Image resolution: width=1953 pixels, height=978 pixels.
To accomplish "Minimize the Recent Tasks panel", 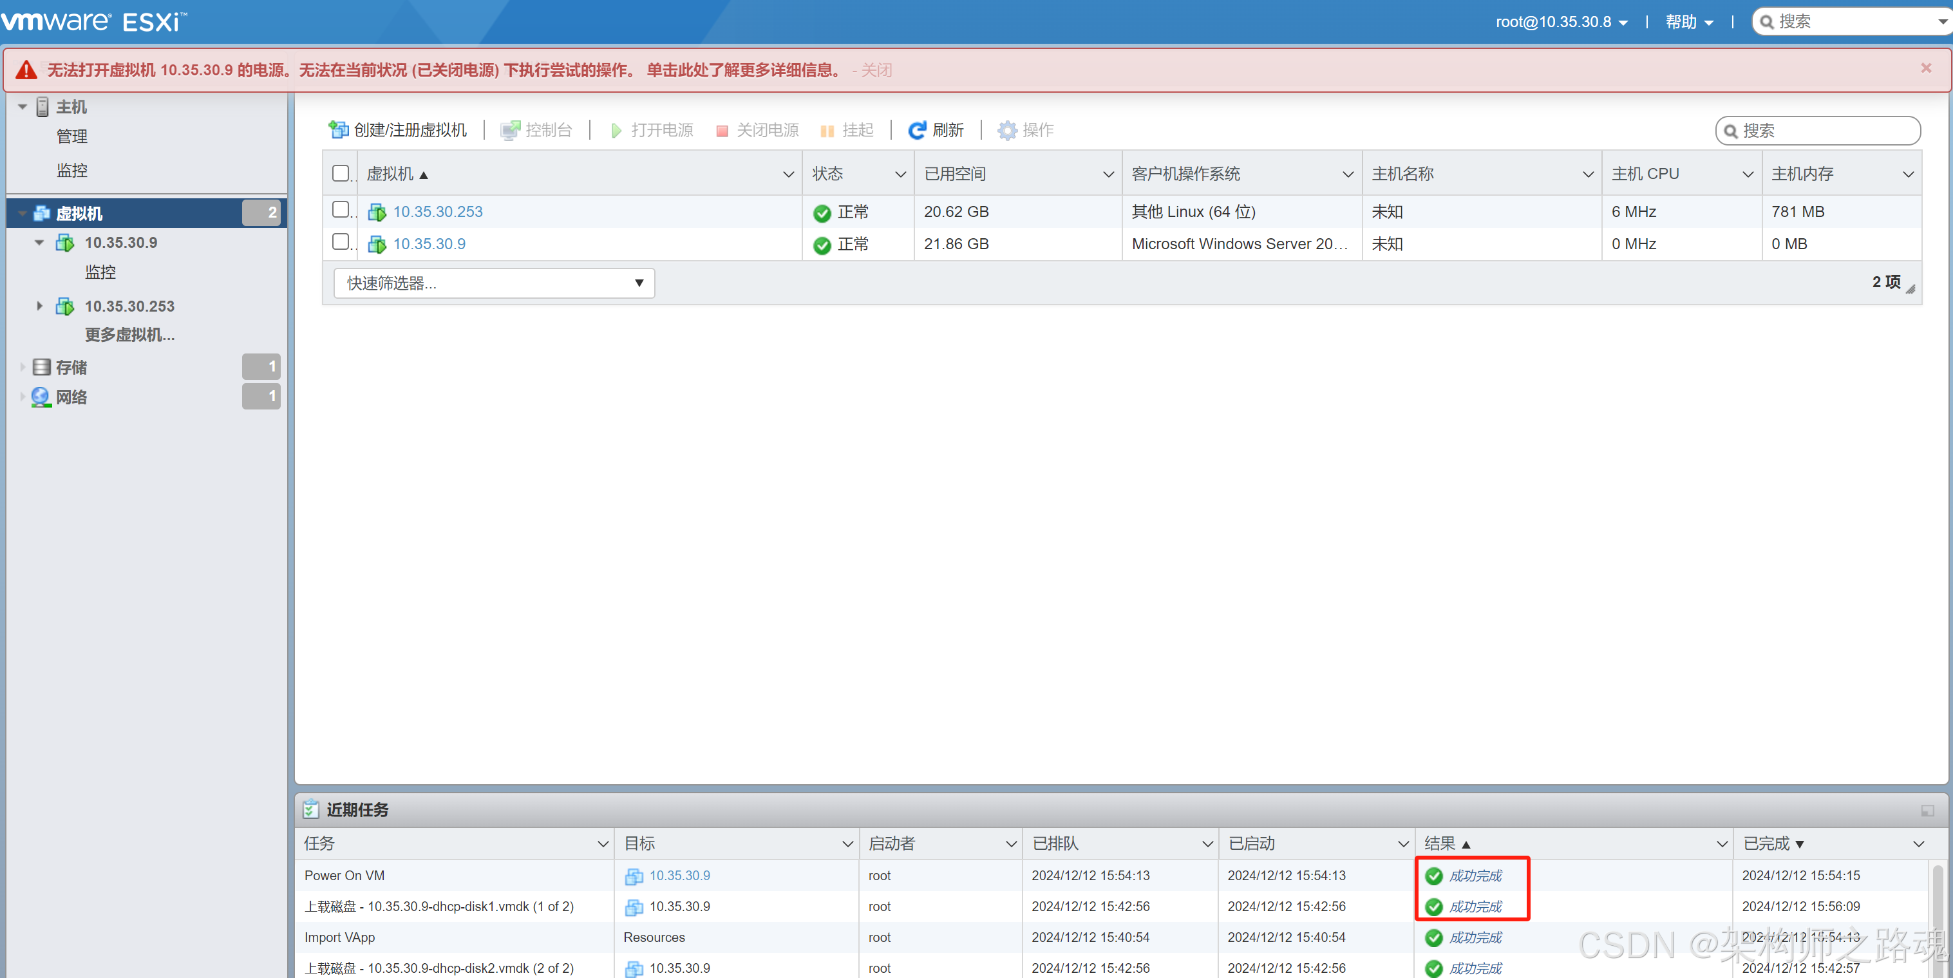I will tap(1927, 811).
